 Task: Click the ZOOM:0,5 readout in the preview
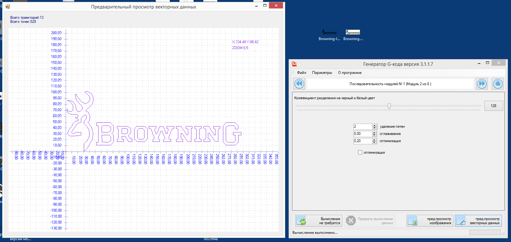pyautogui.click(x=240, y=48)
